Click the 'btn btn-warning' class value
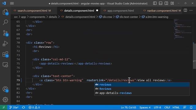Screen dimensions: 196x110 pyautogui.click(x=69, y=80)
